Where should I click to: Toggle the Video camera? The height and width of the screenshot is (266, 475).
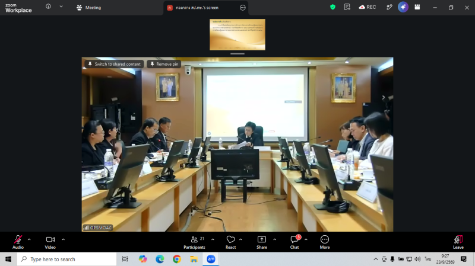tap(50, 242)
